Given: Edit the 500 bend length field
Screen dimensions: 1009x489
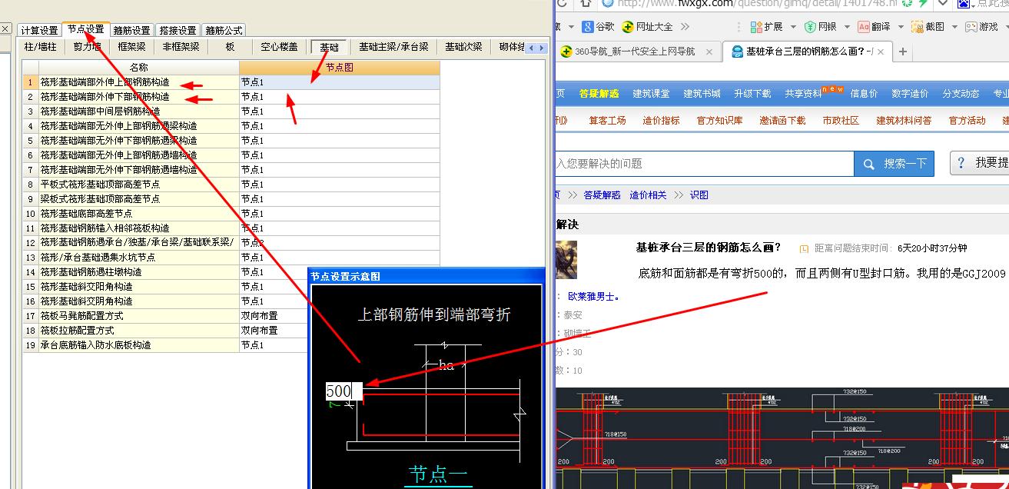Looking at the screenshot, I should (344, 391).
